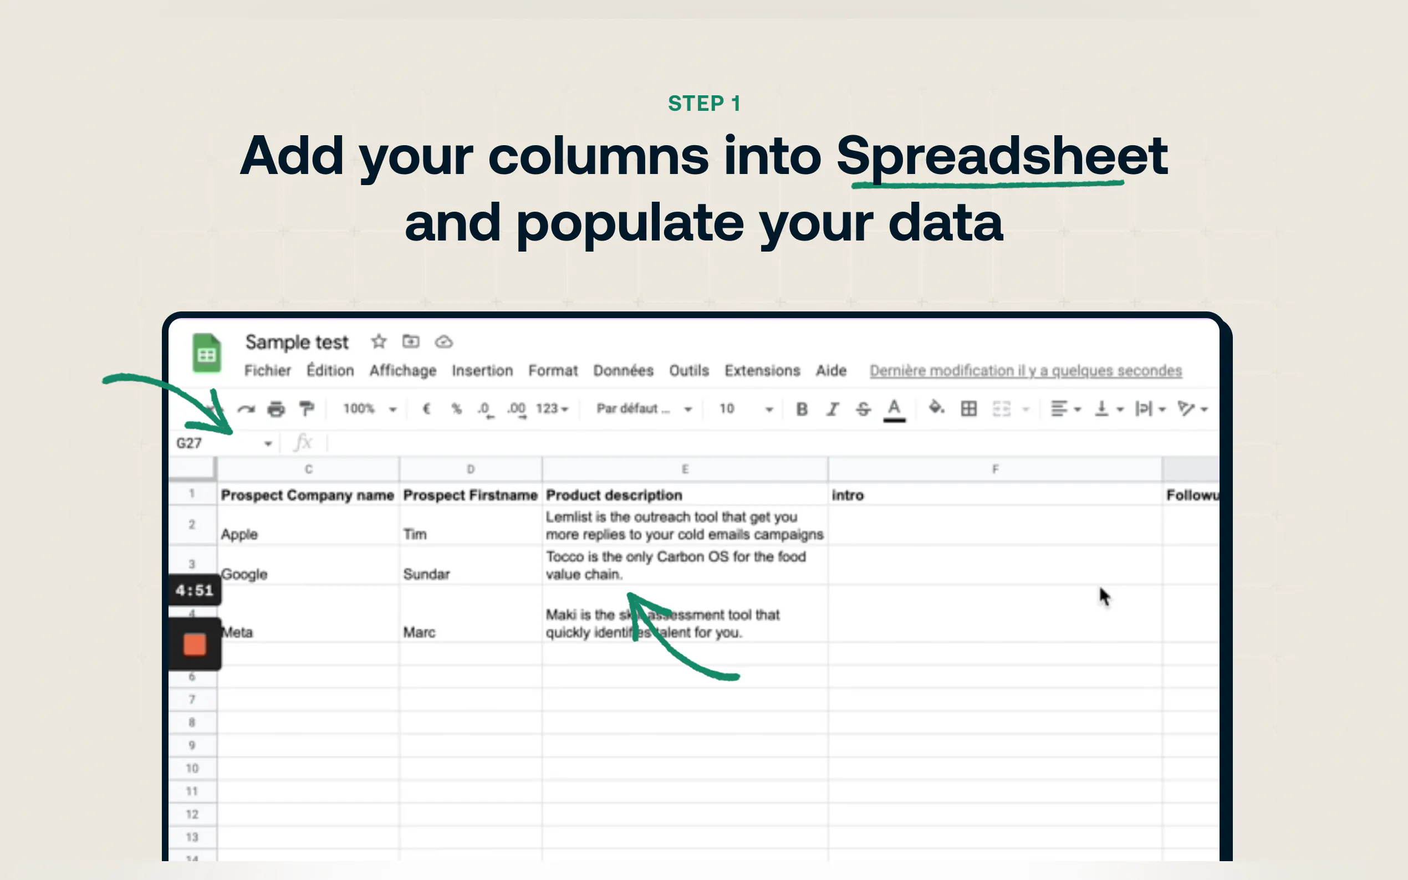Toggle bold formatting
Viewport: 1408px width, 880px height.
pos(802,409)
